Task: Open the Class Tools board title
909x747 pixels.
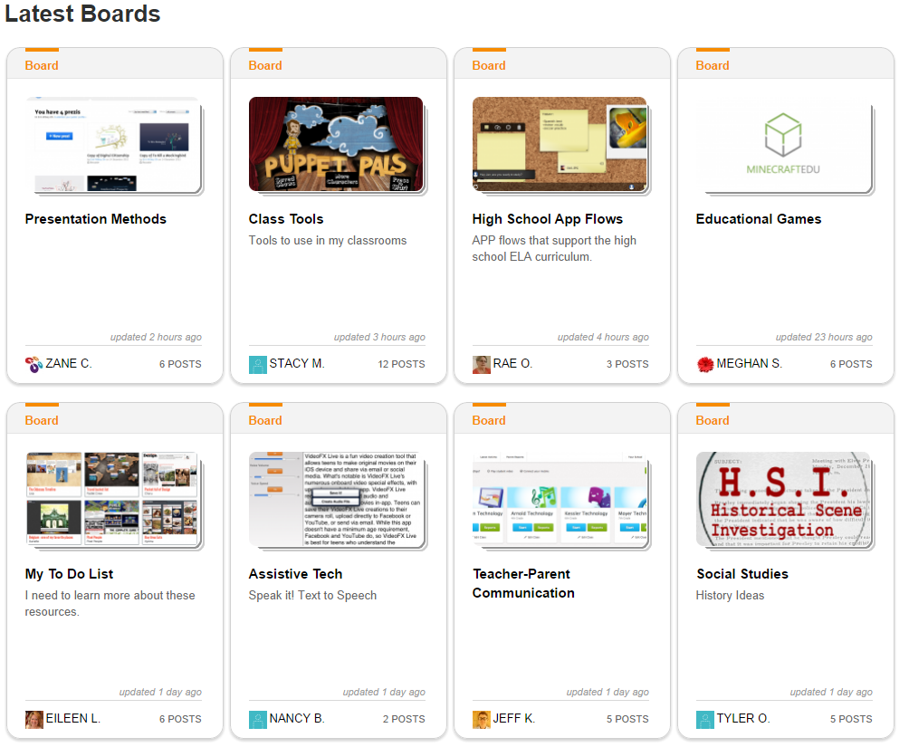Action: click(x=286, y=219)
